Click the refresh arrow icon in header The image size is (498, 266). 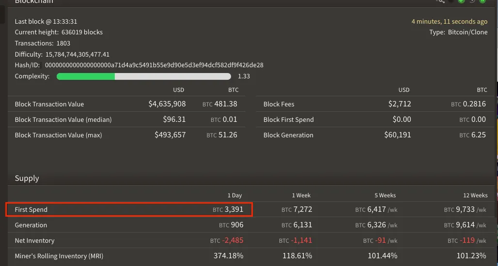coord(472,1)
